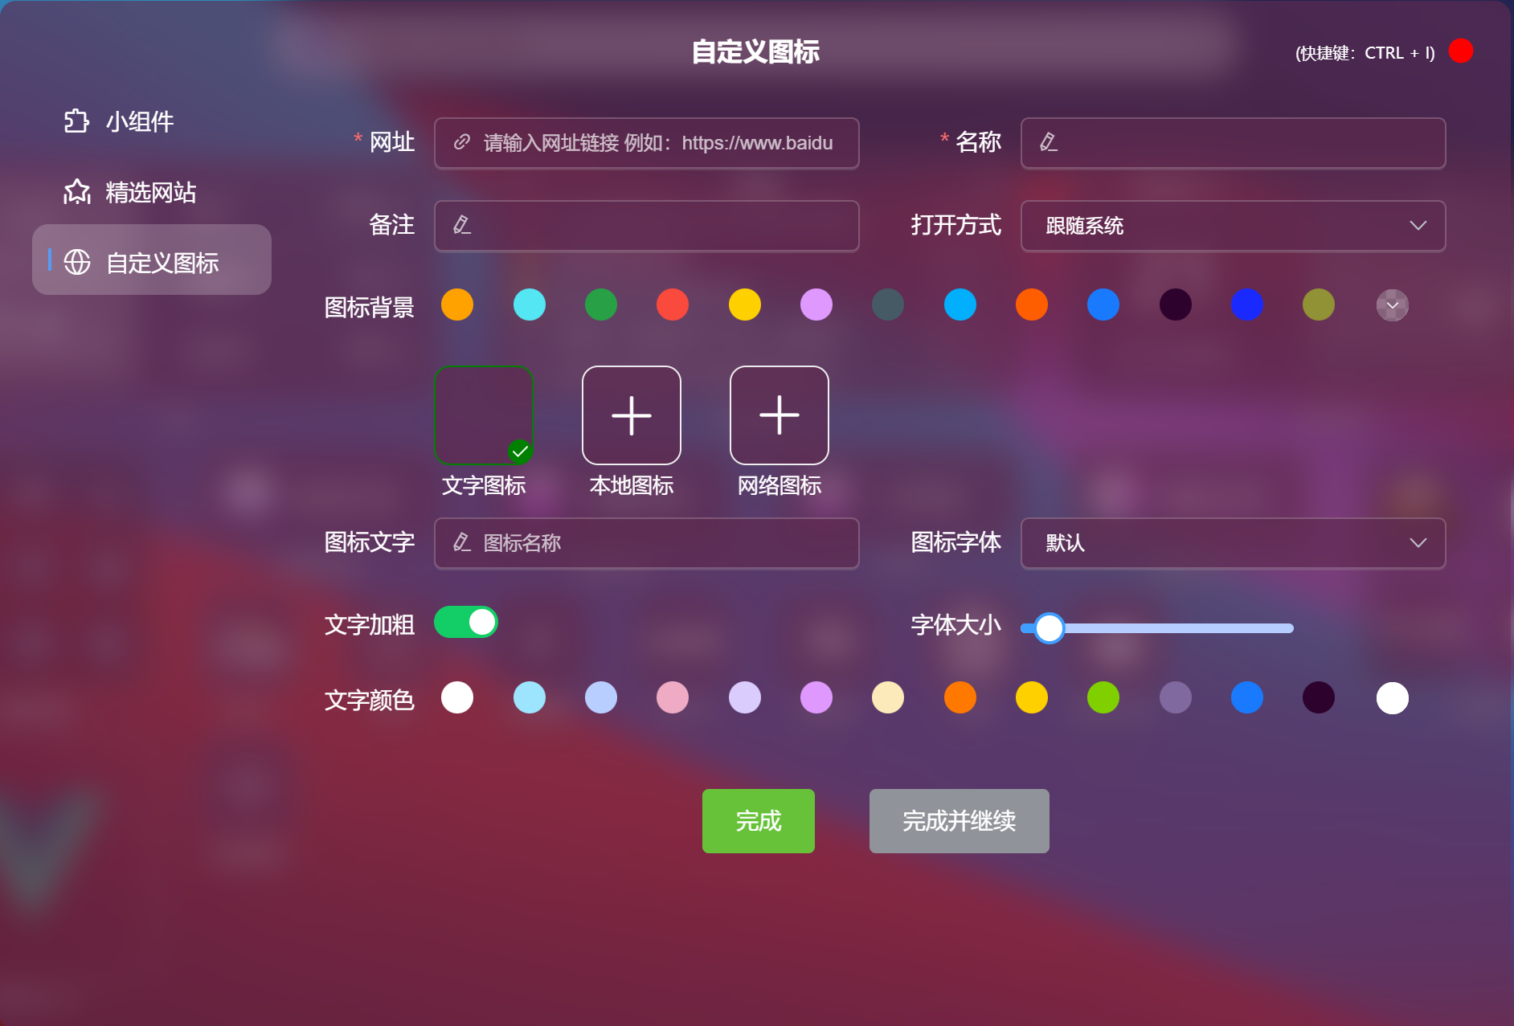Switch to 精选网站 in the sidebar
This screenshot has height=1026, width=1514.
point(152,192)
